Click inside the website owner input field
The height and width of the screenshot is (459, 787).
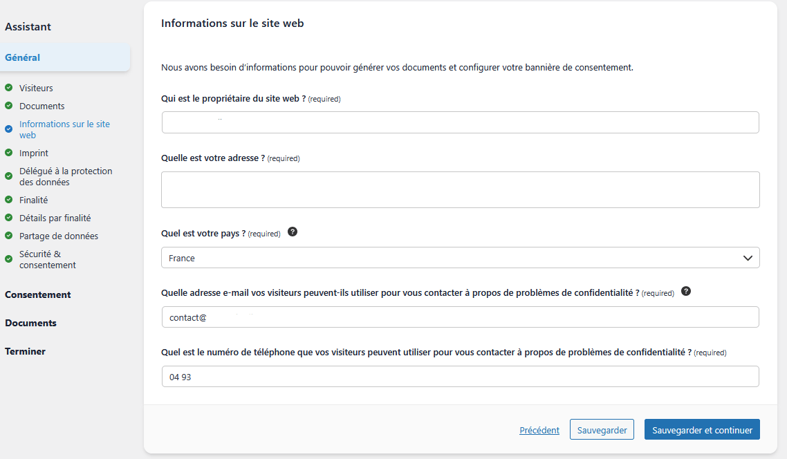(460, 122)
